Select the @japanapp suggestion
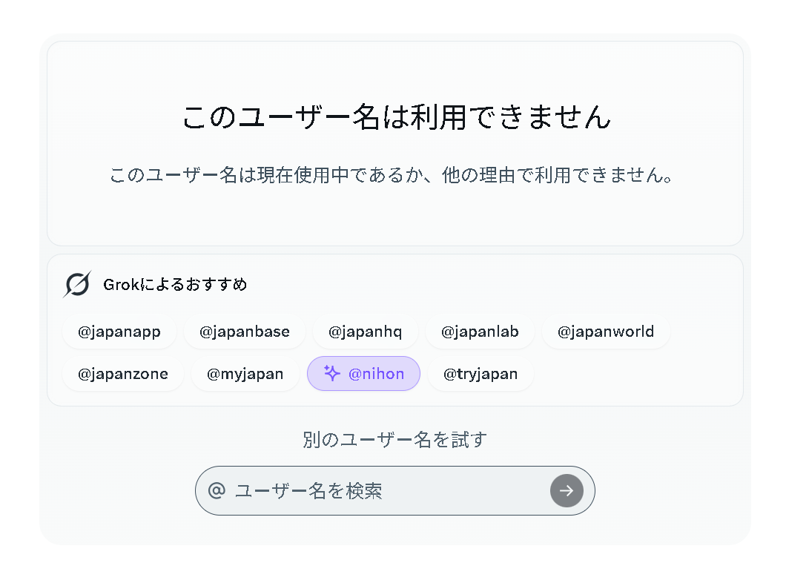The image size is (786, 563). 119,332
